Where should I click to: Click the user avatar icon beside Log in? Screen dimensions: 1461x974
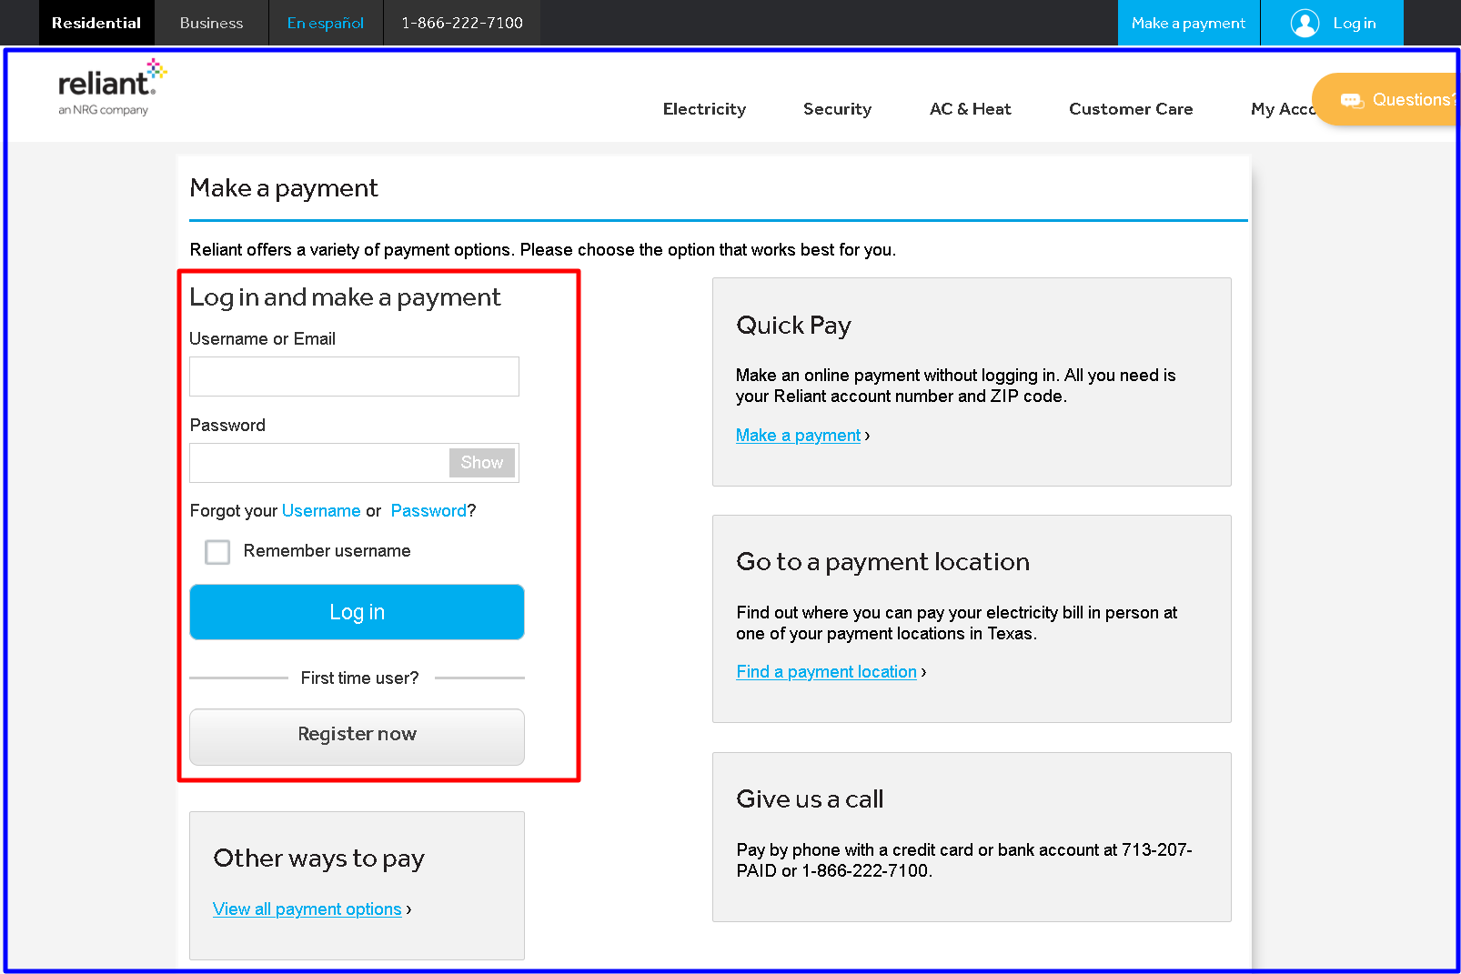click(1305, 23)
